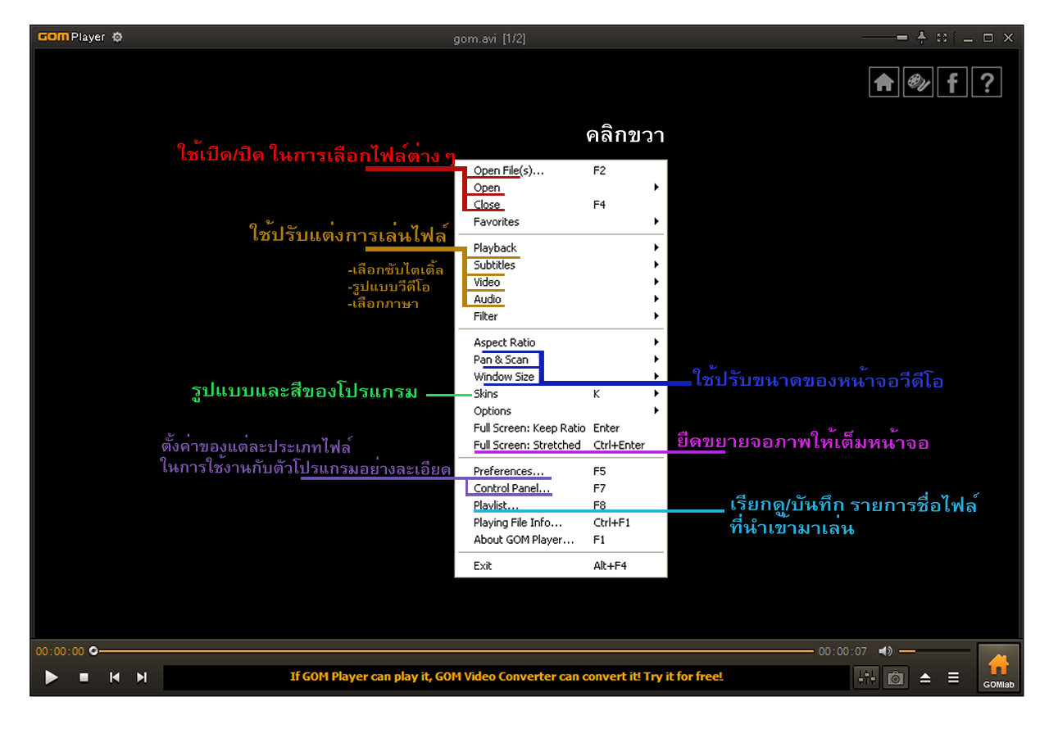Click the film reel icon
Viewport: 1049px width, 738px height.
point(918,82)
